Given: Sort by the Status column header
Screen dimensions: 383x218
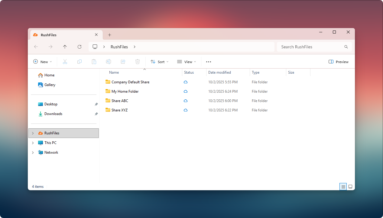Looking at the screenshot, I should point(189,72).
